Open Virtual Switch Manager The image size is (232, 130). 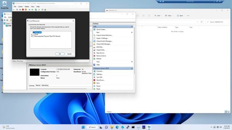click(104, 41)
